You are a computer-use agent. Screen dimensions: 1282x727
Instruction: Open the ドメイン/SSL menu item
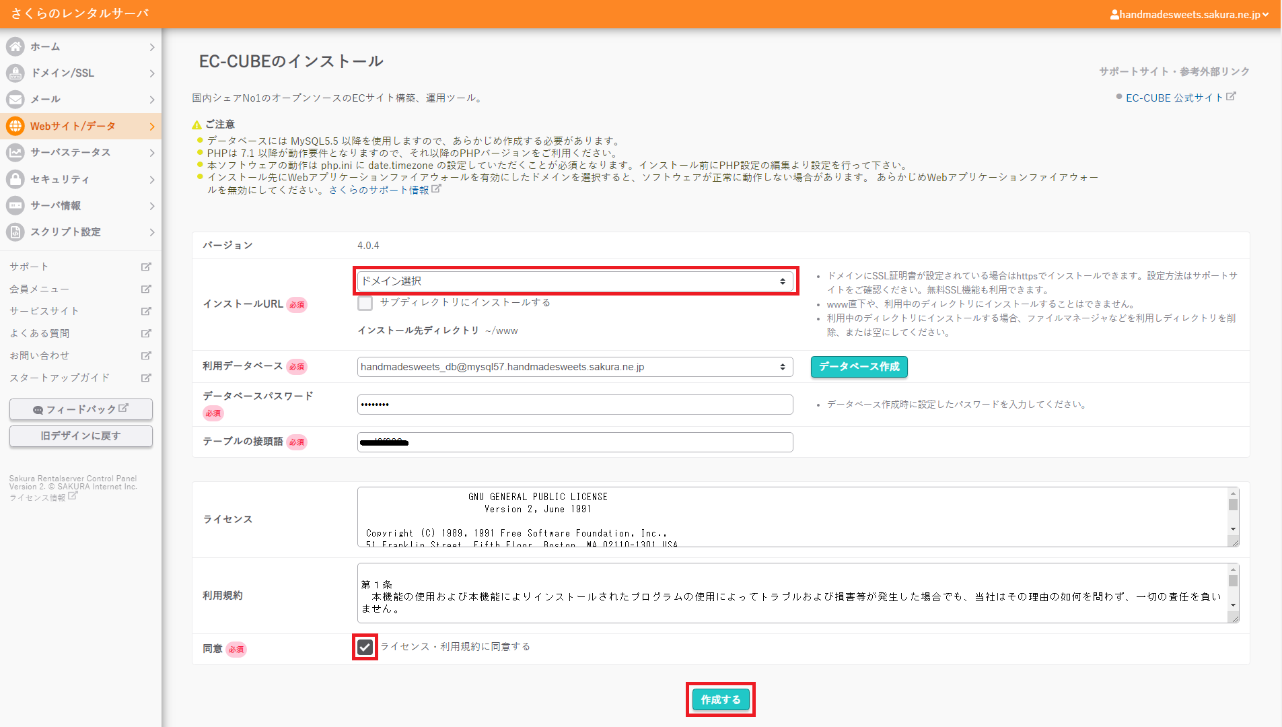tap(81, 73)
